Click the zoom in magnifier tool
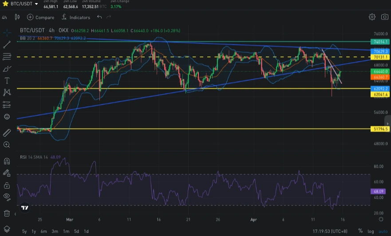Viewport: 391px width, 236px height. pyautogui.click(x=7, y=145)
